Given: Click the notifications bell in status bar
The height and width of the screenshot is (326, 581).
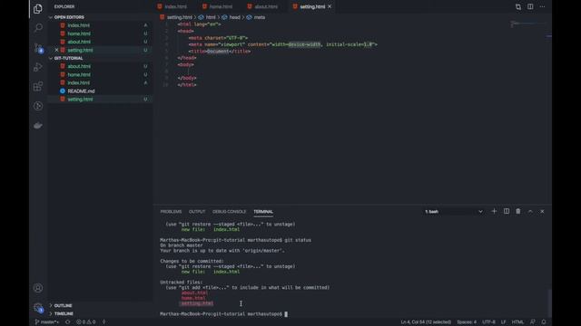Looking at the screenshot, I should [x=544, y=322].
